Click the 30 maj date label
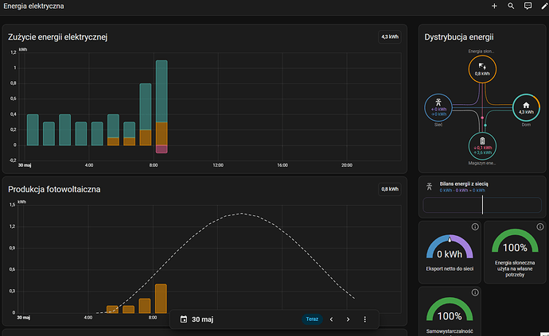The image size is (549, 336). point(202,319)
